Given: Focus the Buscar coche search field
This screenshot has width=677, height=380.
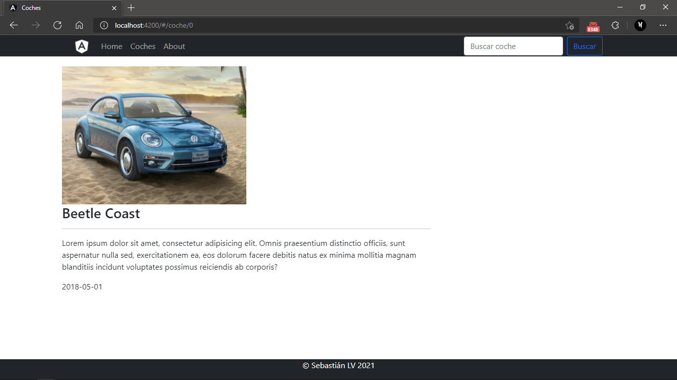Looking at the screenshot, I should (x=513, y=46).
